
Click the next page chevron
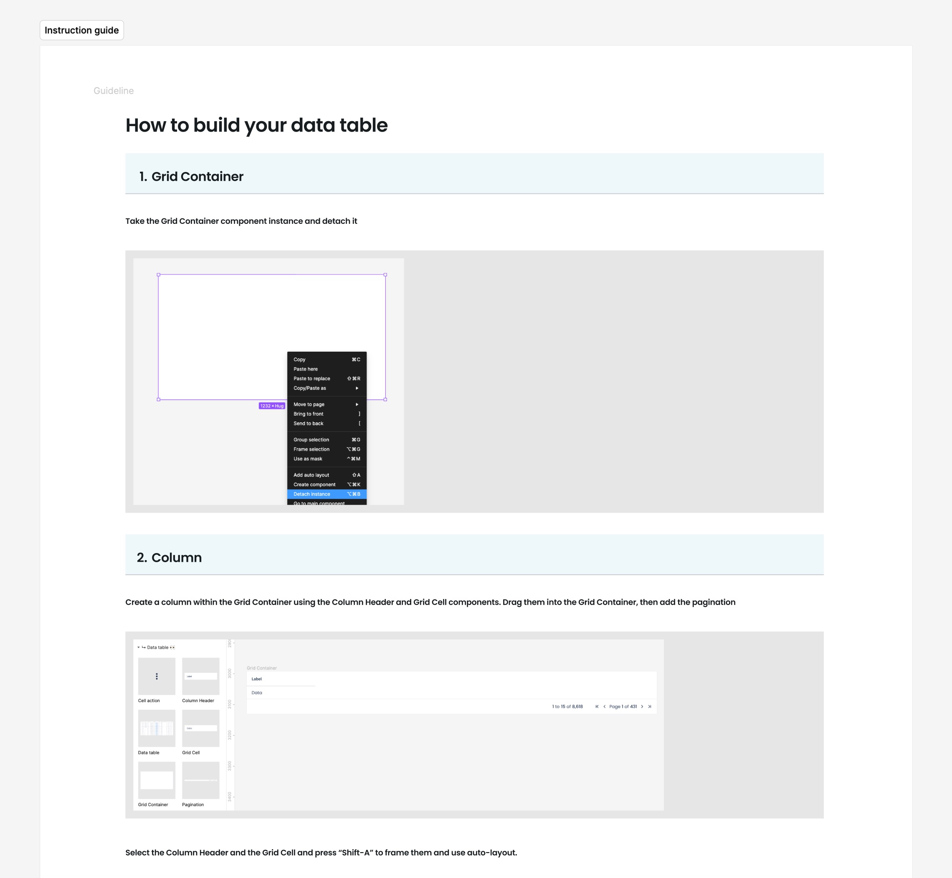642,706
